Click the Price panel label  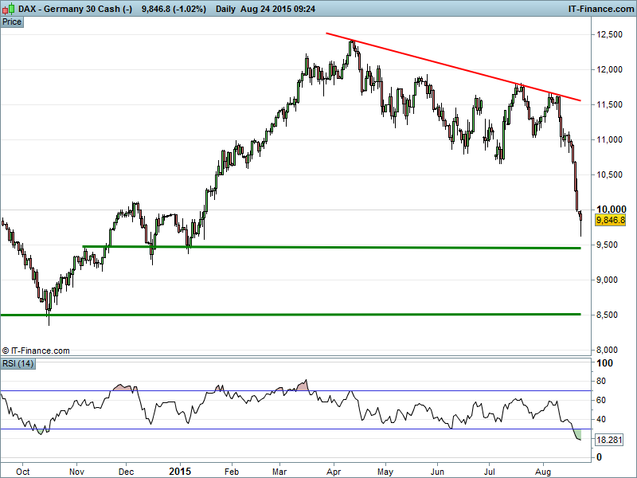pos(12,22)
